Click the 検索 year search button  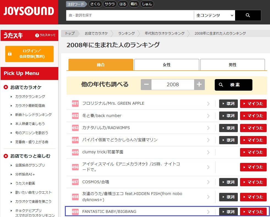pyautogui.click(x=233, y=85)
